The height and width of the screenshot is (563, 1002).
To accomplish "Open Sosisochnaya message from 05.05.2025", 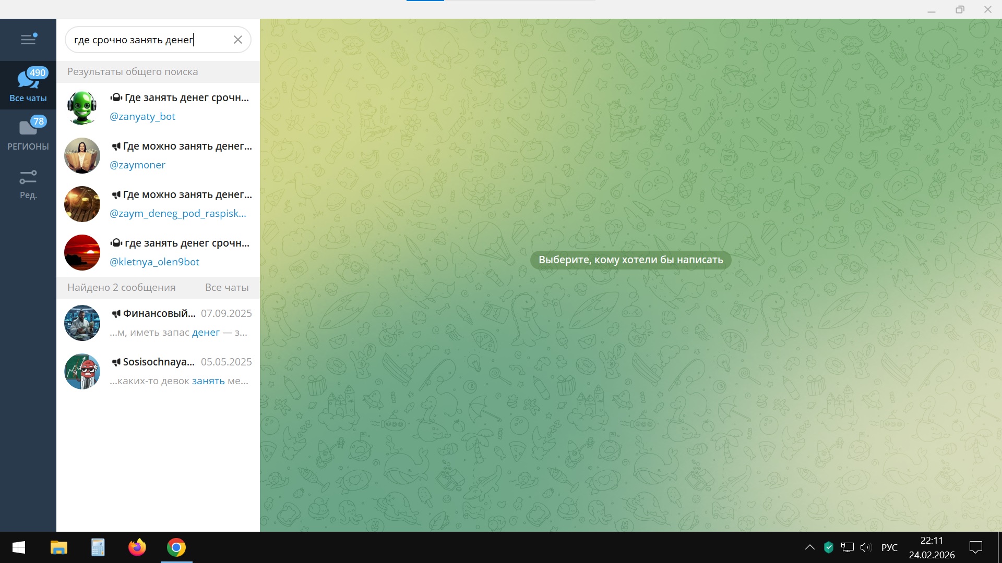I will pyautogui.click(x=180, y=371).
